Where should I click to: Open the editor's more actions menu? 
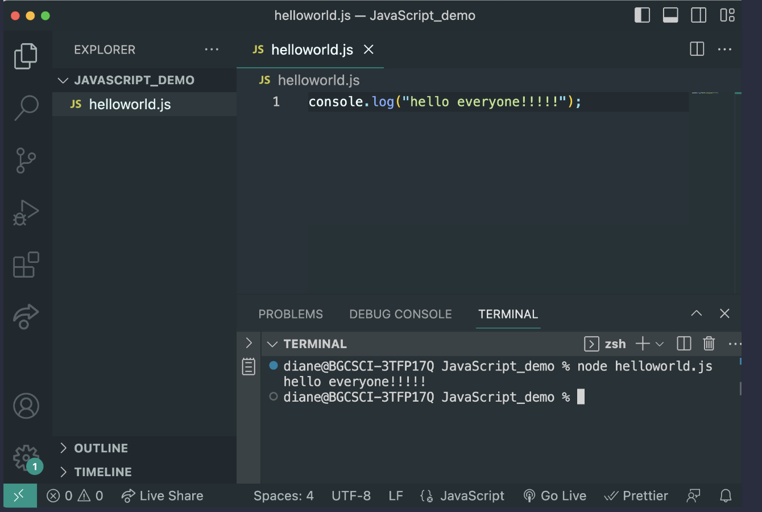724,49
